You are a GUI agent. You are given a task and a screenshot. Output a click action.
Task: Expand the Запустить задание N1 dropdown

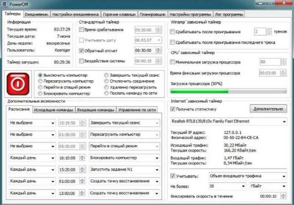(124, 170)
